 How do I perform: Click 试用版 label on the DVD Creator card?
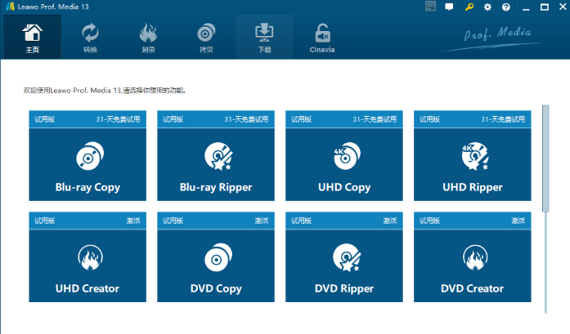[429, 220]
